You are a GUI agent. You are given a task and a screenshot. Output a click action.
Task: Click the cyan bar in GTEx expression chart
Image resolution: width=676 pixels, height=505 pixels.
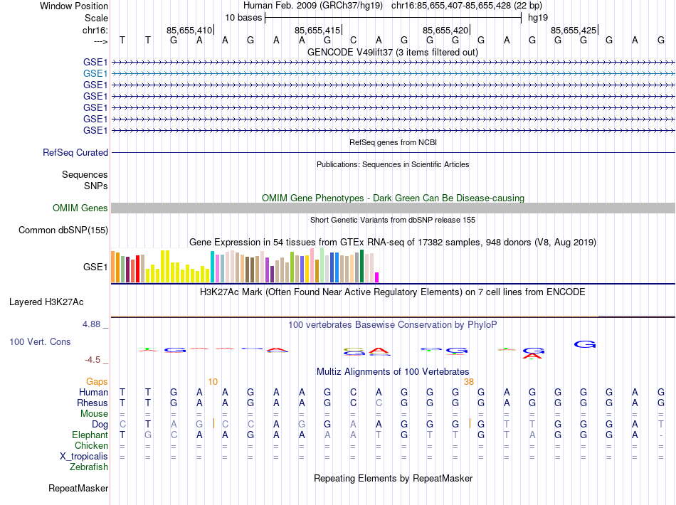[x=213, y=267]
